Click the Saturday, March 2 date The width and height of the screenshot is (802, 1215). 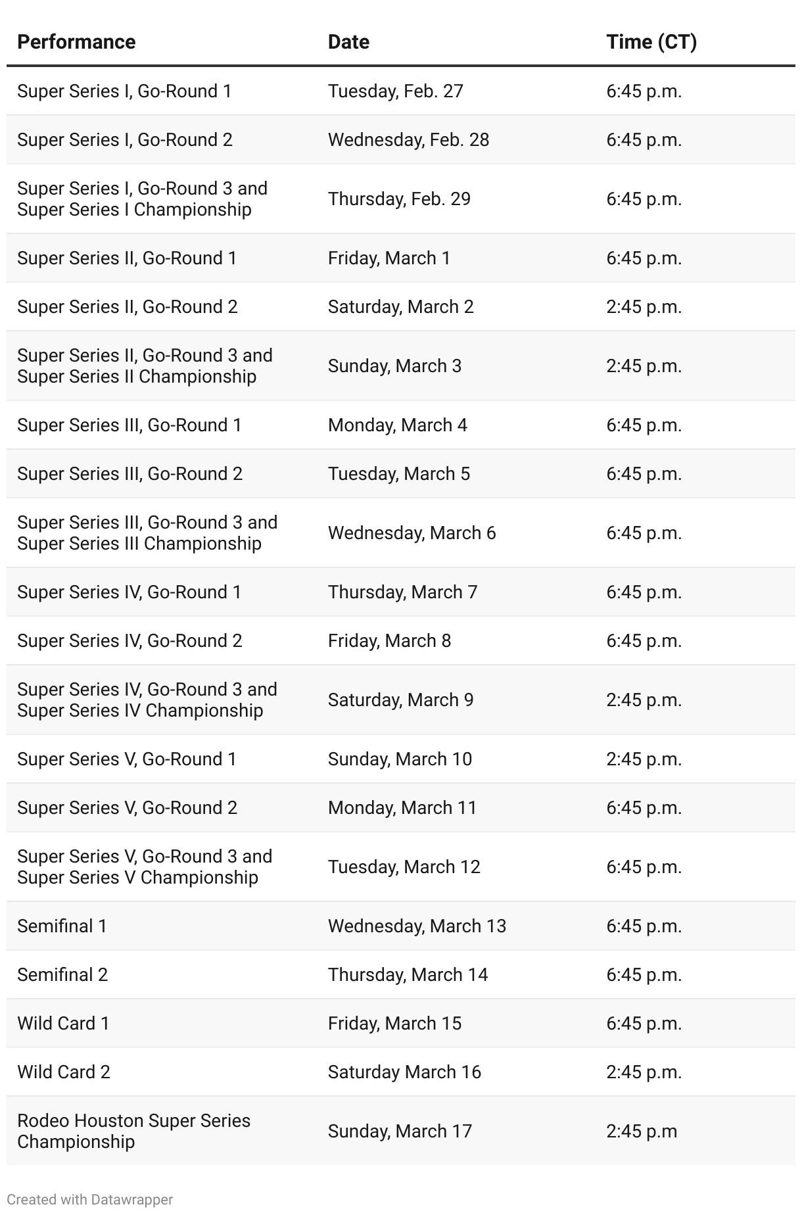pyautogui.click(x=400, y=306)
